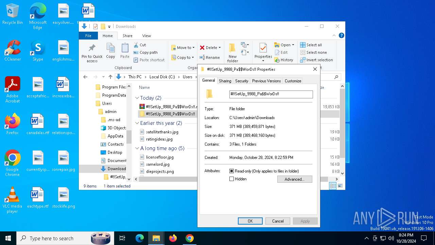This screenshot has height=245, width=435.
Task: Switch to details view layout icon
Action: [333, 186]
